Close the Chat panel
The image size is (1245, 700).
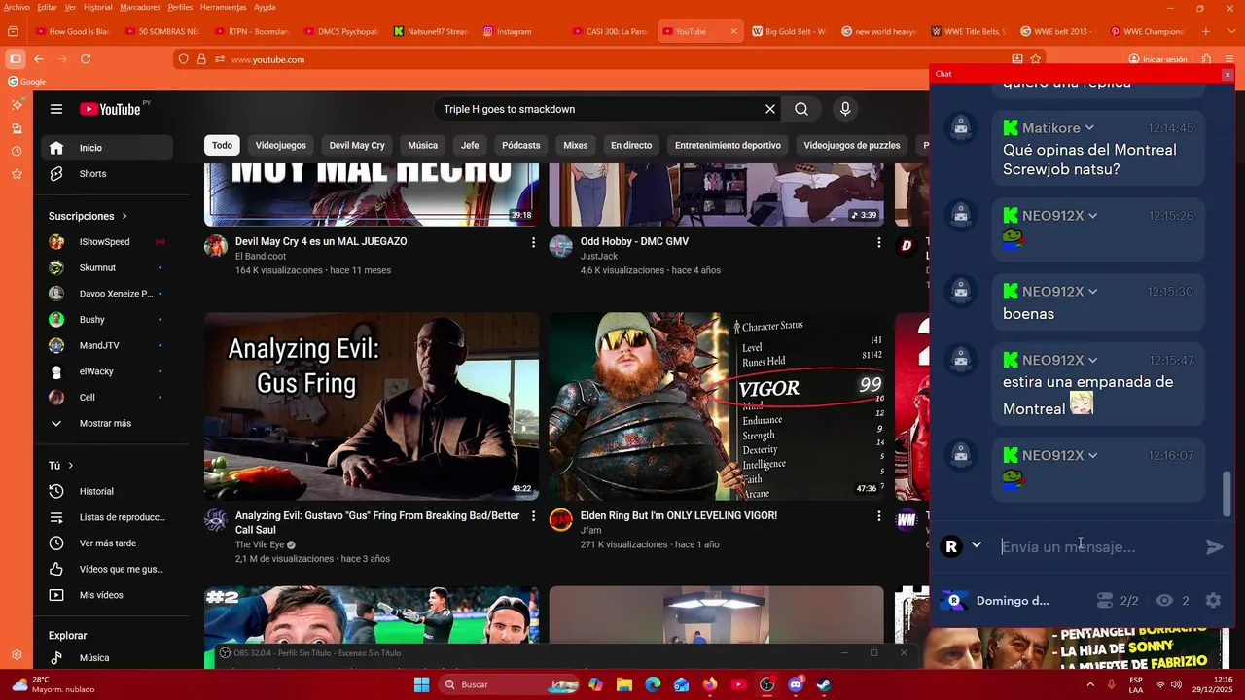point(1227,74)
